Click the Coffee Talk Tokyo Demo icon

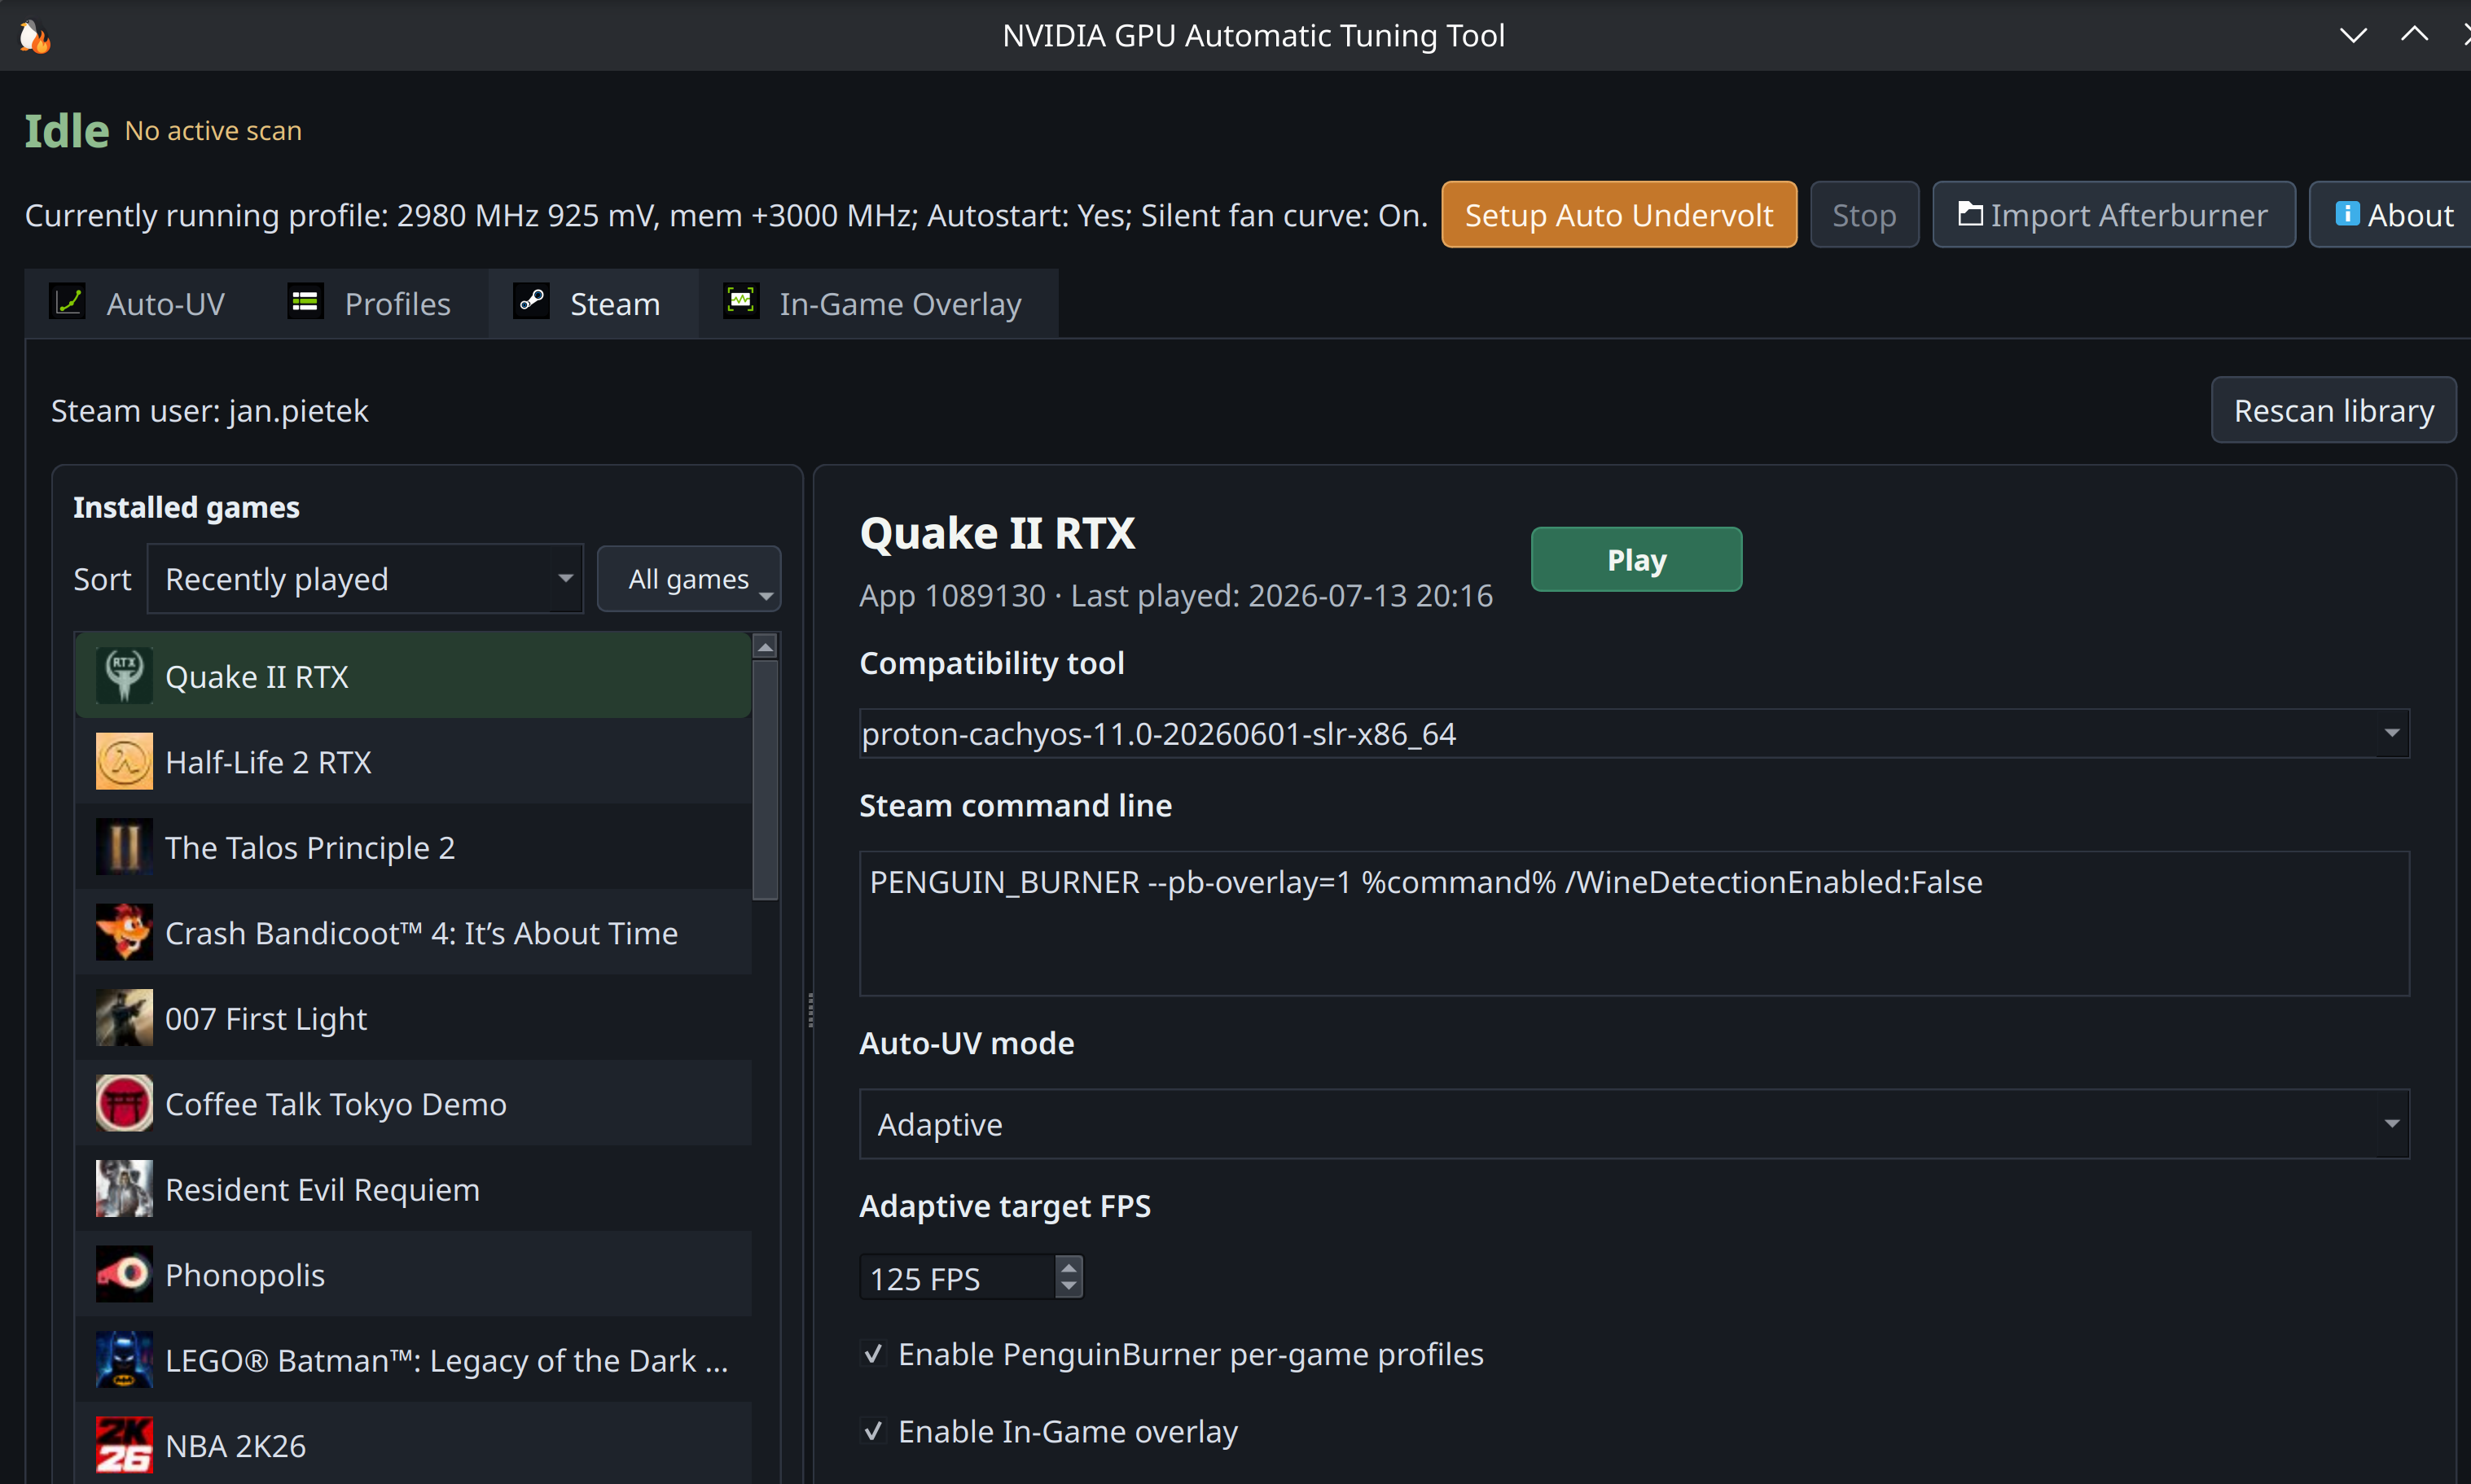pyautogui.click(x=124, y=1103)
